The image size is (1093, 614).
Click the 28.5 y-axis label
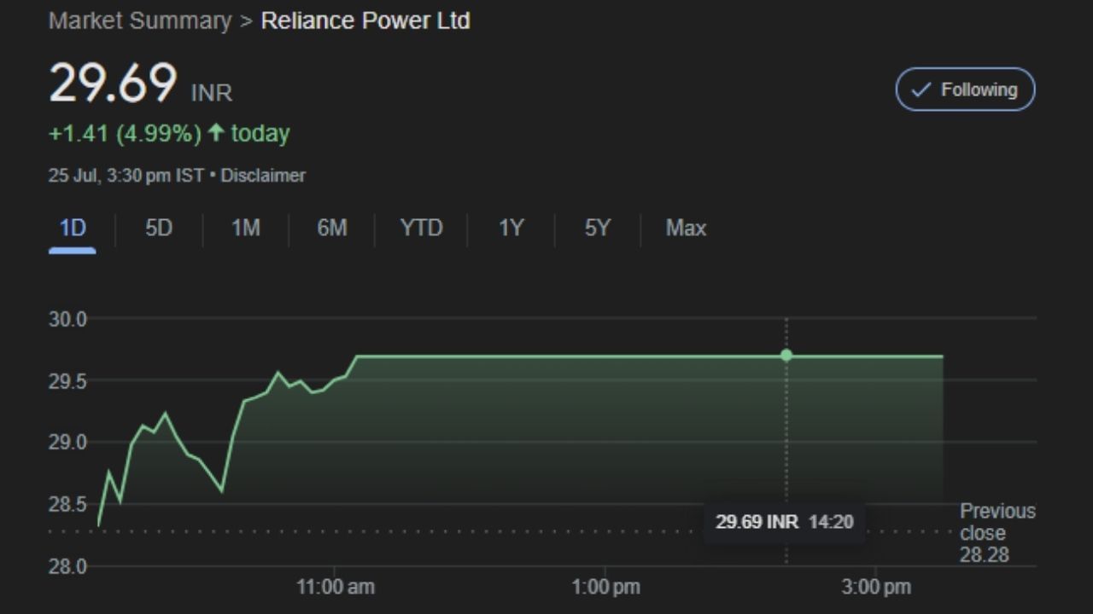pyautogui.click(x=67, y=504)
